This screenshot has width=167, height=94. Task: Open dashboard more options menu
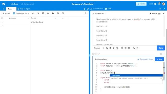[x=164, y=13]
